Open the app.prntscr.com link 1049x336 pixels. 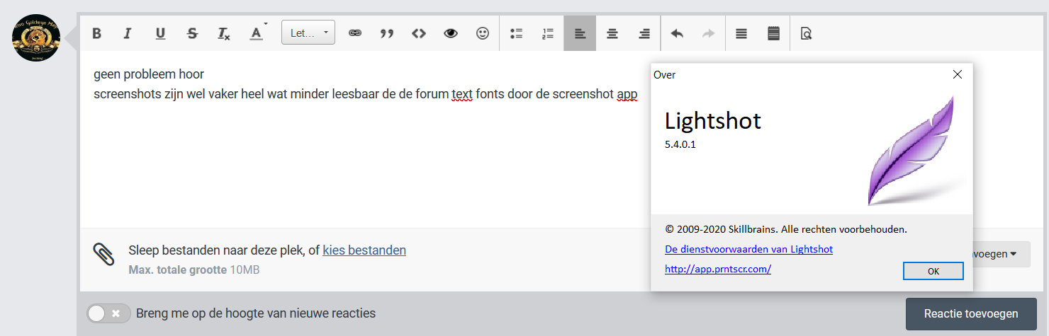(718, 270)
